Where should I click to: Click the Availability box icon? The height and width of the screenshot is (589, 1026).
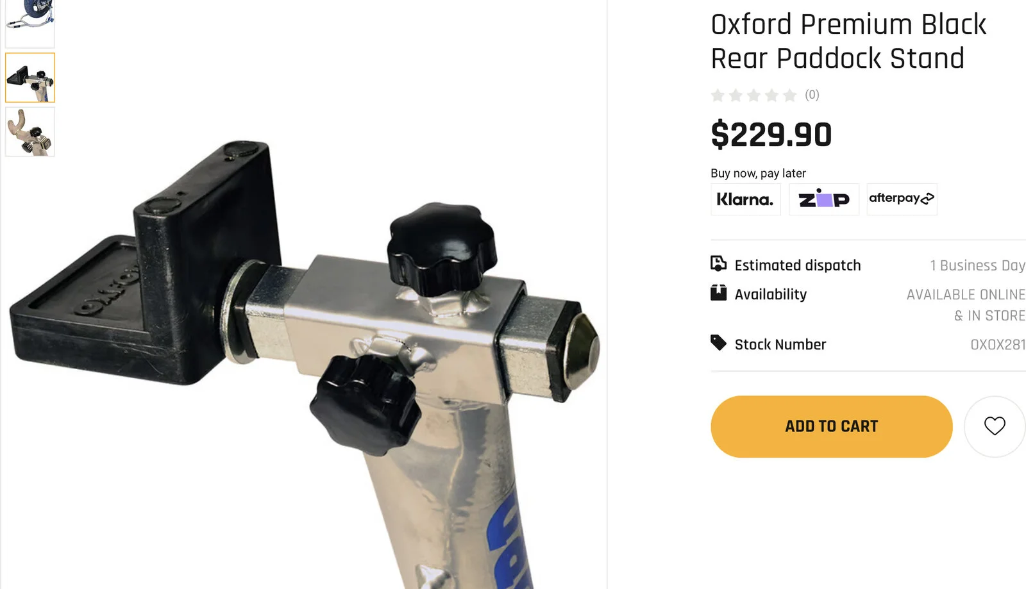pyautogui.click(x=718, y=293)
